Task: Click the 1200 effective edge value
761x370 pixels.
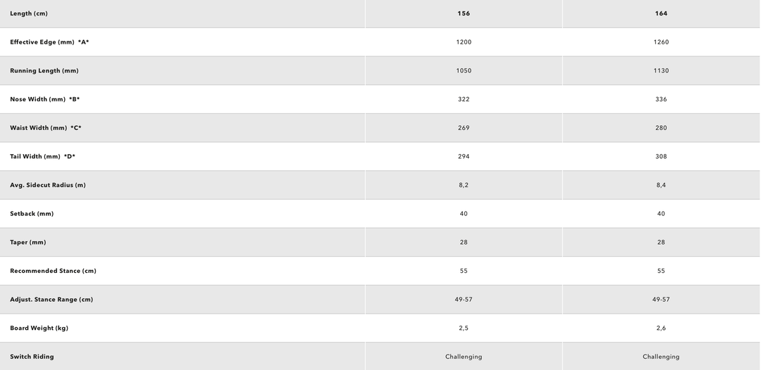Action: (464, 42)
